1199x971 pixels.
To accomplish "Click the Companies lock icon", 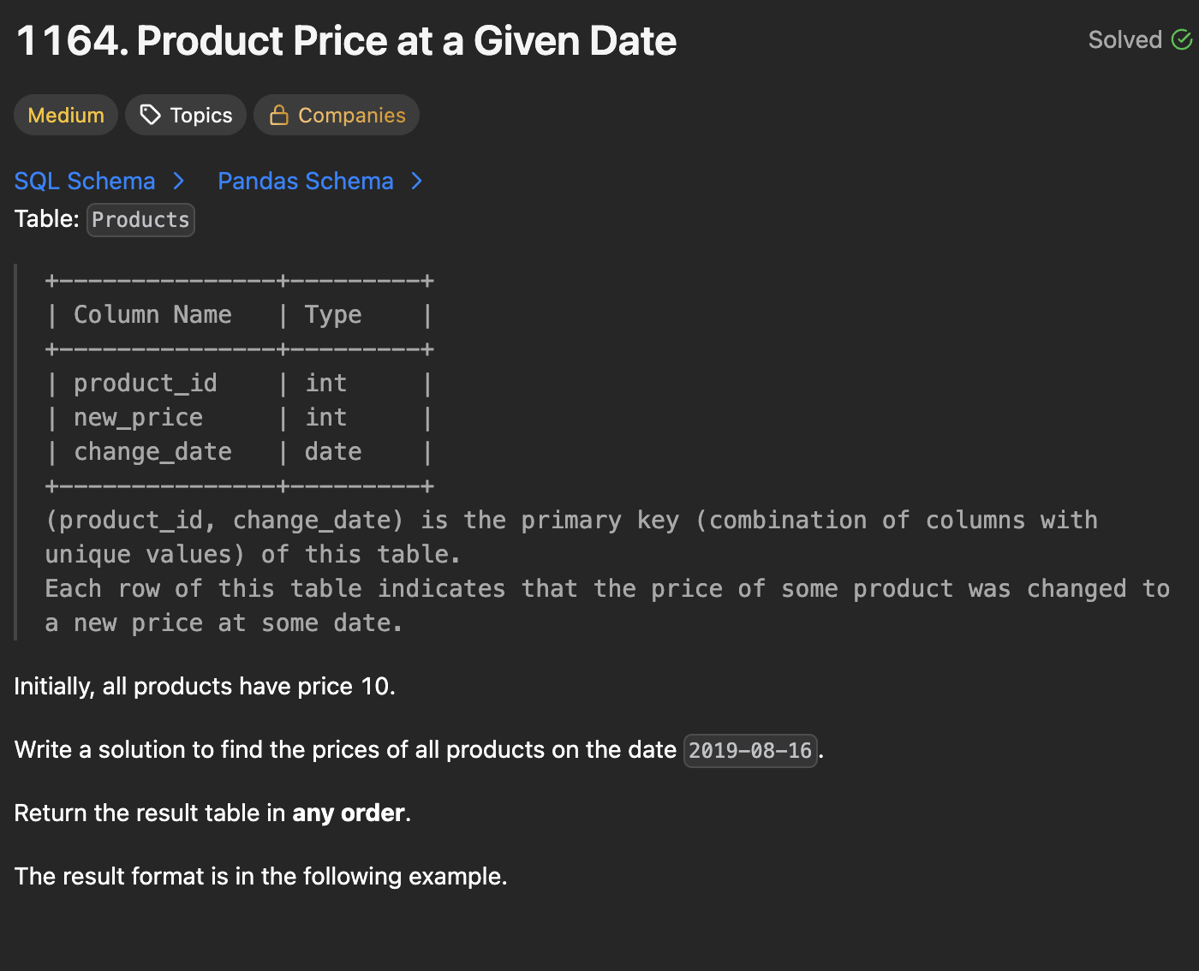I will point(278,115).
